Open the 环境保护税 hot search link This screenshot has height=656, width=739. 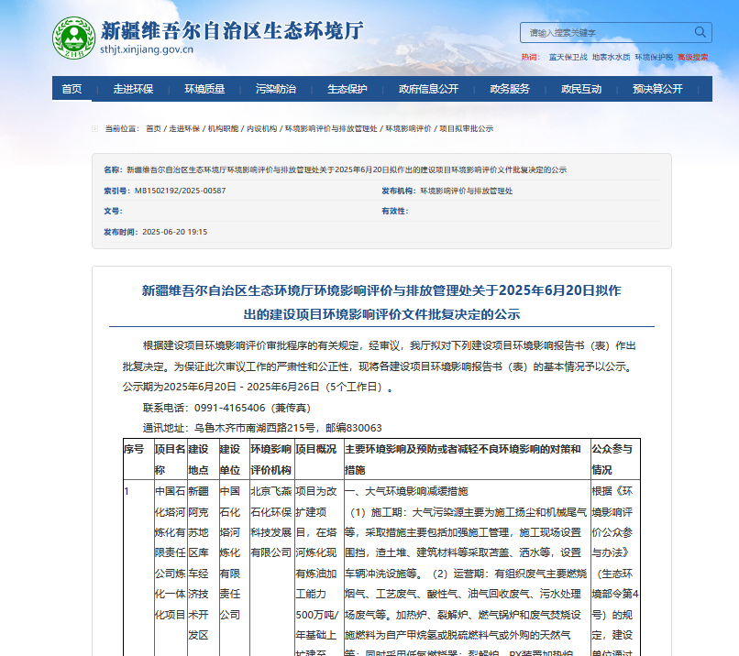652,55
